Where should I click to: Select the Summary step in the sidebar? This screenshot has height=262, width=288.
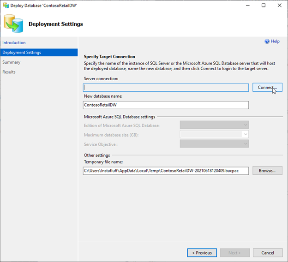coord(12,62)
